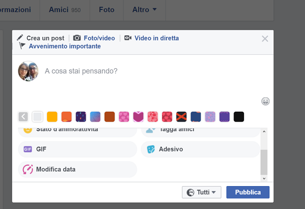Viewport: 305px width, 209px height.
Task: Select the brown background swatch
Action: [109, 117]
